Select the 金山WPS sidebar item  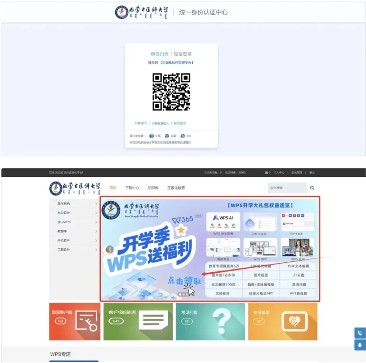click(x=74, y=222)
